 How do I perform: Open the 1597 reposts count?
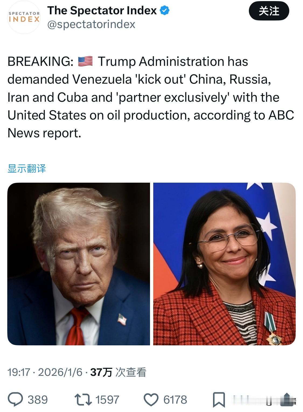click(x=107, y=400)
